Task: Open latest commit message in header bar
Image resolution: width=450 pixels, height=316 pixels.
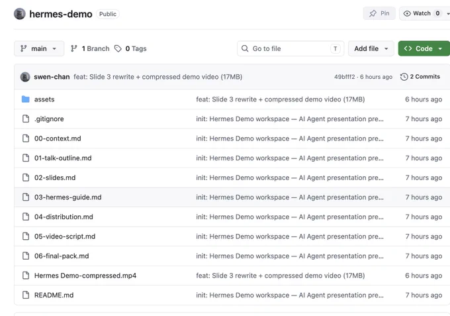Action: [x=158, y=77]
